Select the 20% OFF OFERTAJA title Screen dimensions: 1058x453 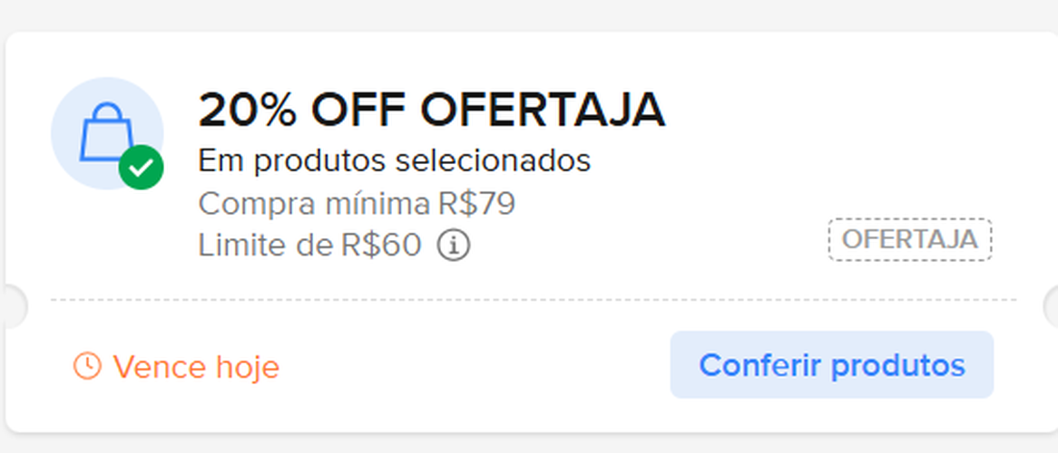click(x=431, y=111)
